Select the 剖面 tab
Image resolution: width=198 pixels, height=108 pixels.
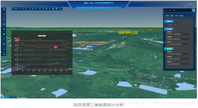tap(176, 16)
